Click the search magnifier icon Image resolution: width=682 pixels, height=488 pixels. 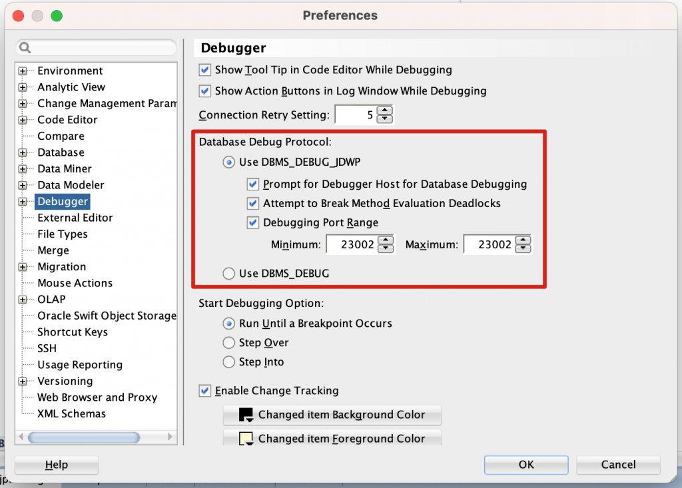[25, 47]
